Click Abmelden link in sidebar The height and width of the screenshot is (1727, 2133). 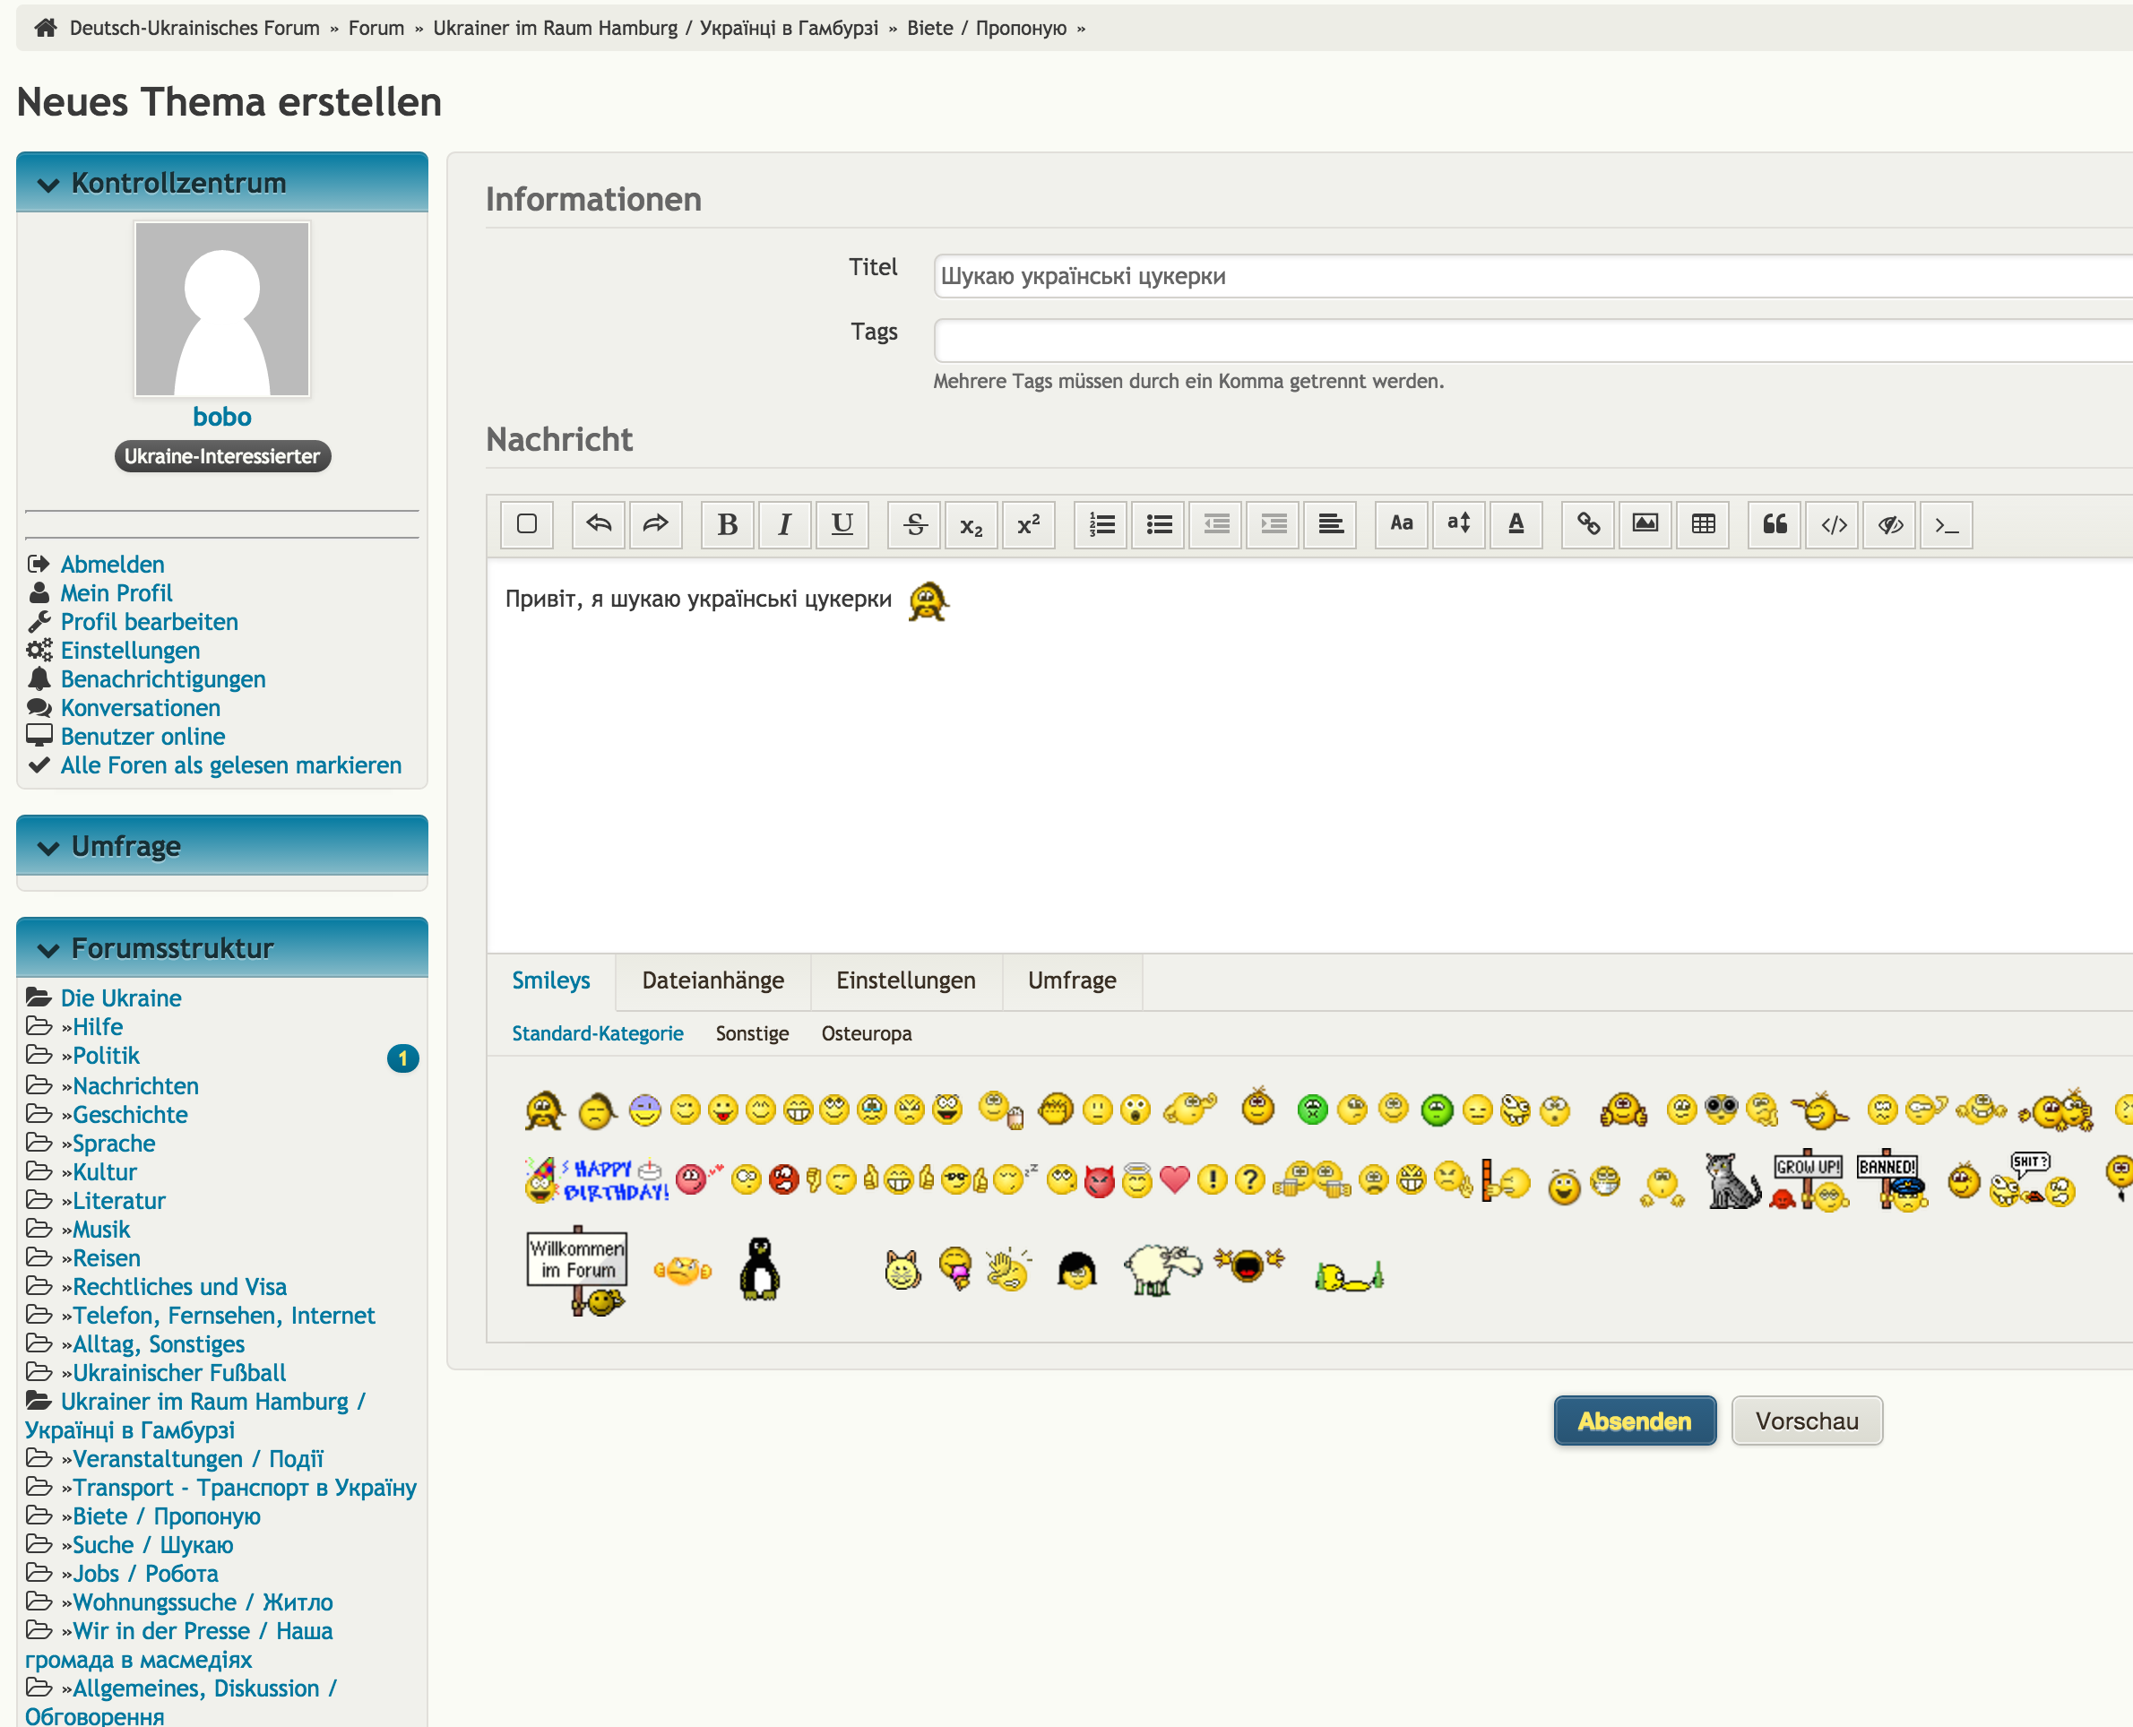click(112, 565)
